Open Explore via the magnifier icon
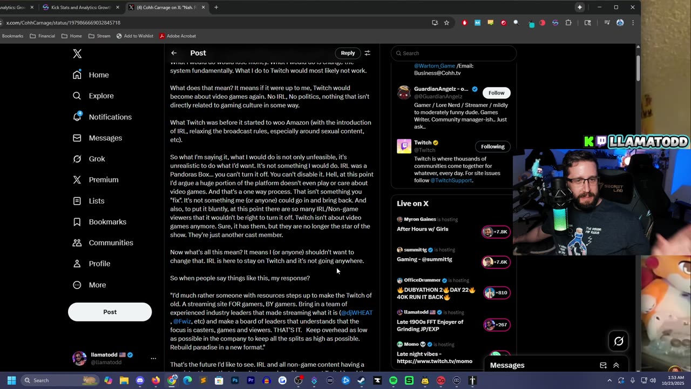This screenshot has height=389, width=691. 77,96
